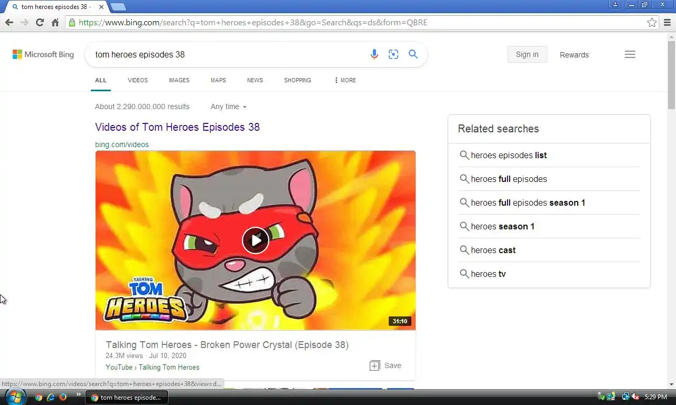Viewport: 676px width, 405px height.
Task: Open a new browser tab
Action: tap(118, 7)
